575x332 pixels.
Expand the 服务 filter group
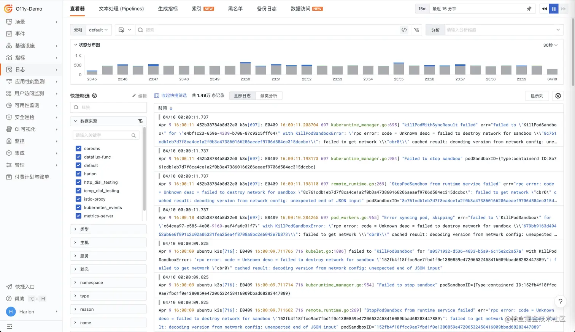(x=108, y=256)
